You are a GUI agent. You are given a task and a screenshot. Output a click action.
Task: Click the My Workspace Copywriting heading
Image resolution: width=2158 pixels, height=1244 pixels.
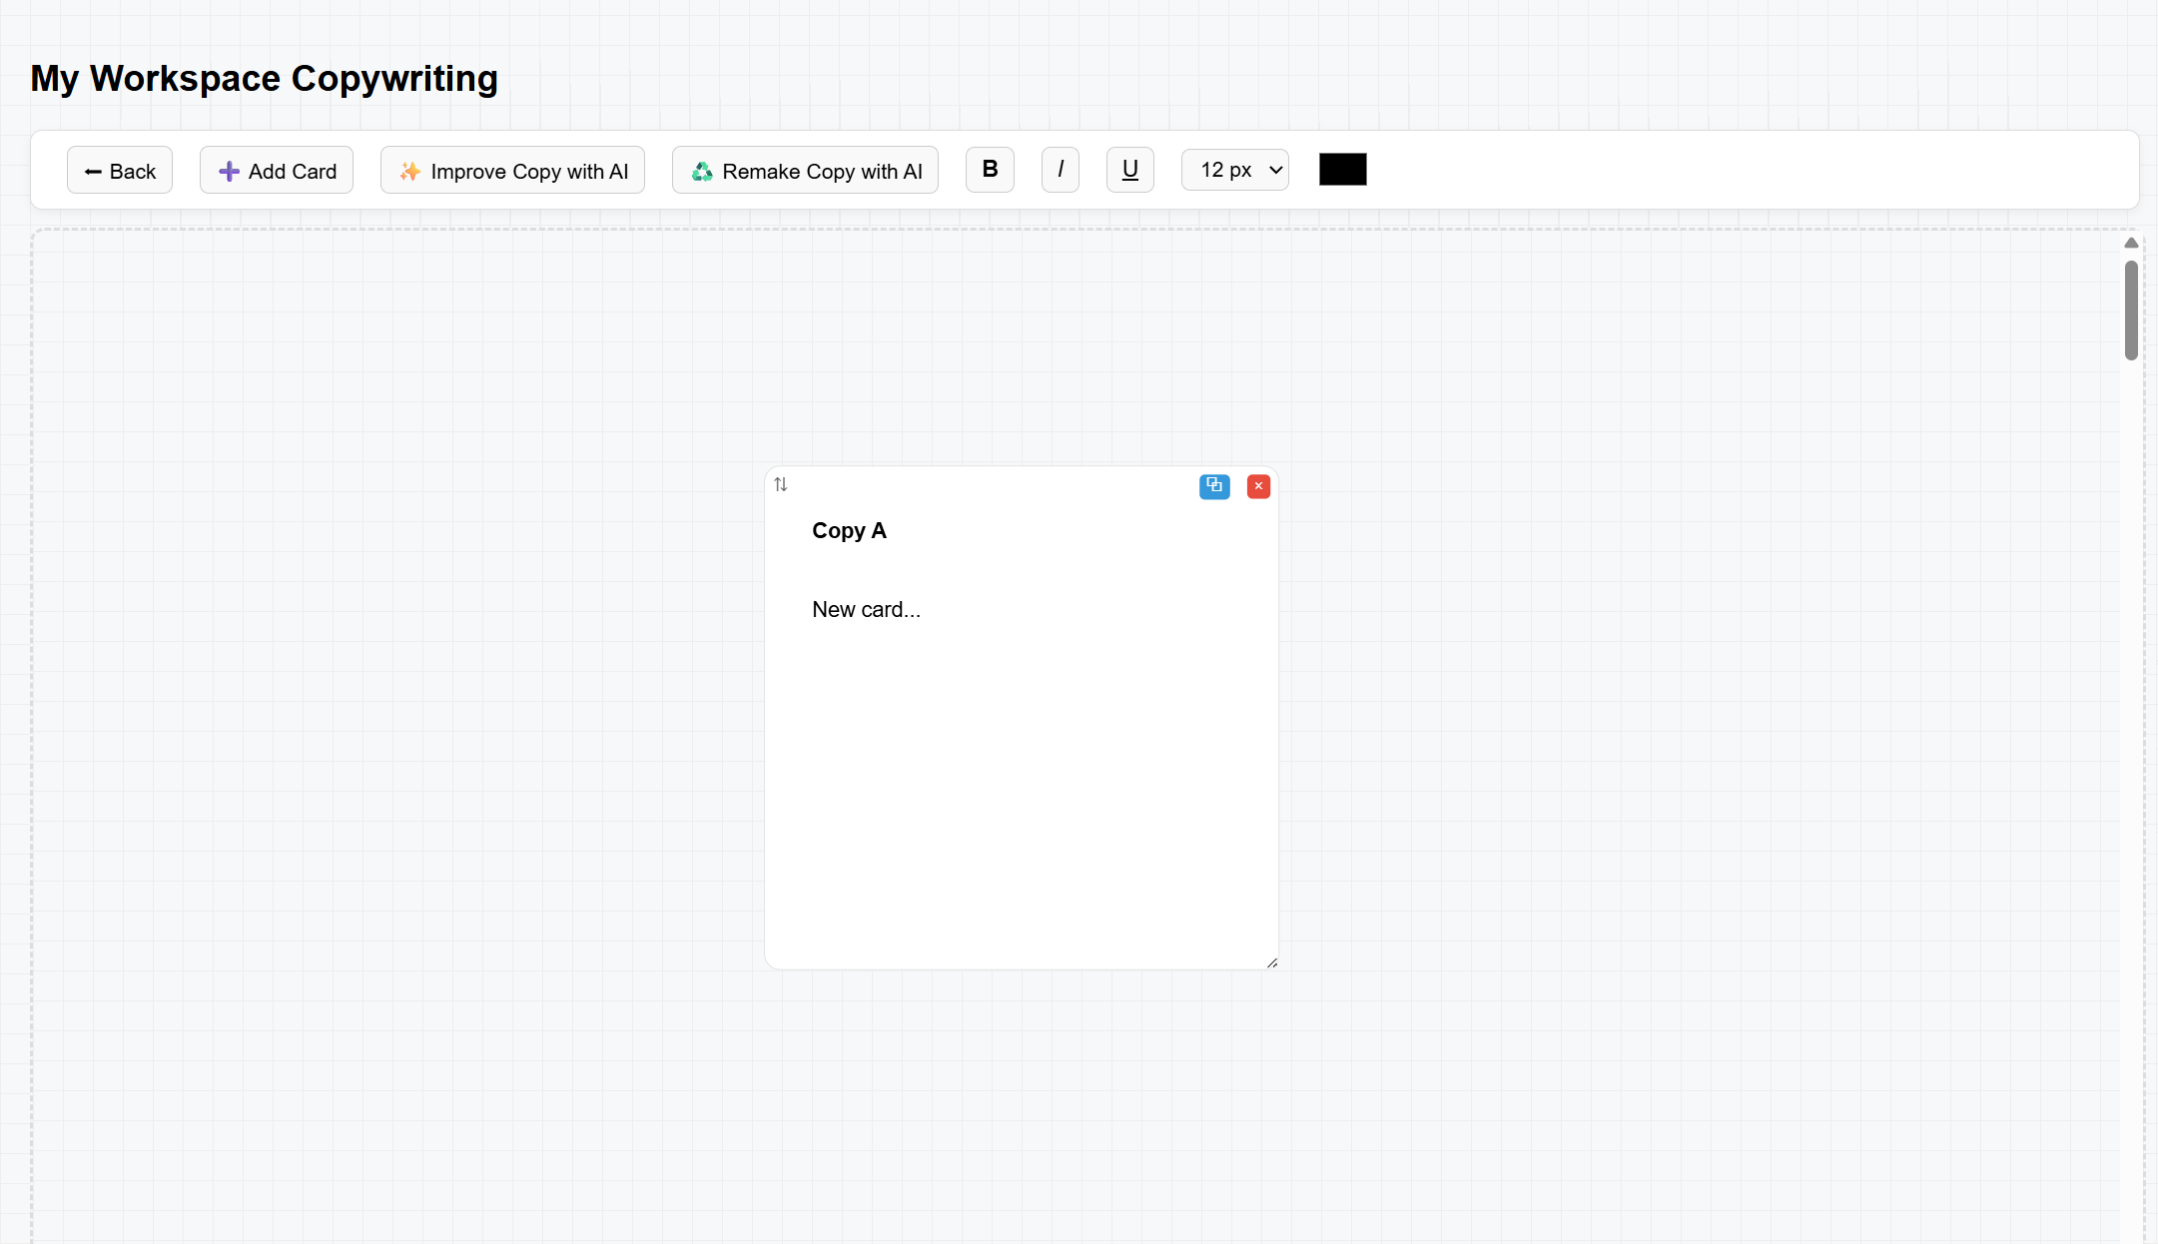tap(263, 78)
